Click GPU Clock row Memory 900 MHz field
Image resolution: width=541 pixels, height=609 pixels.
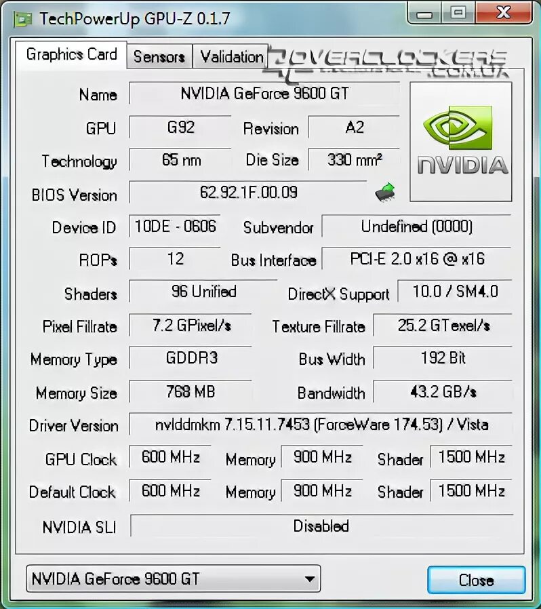[322, 457]
